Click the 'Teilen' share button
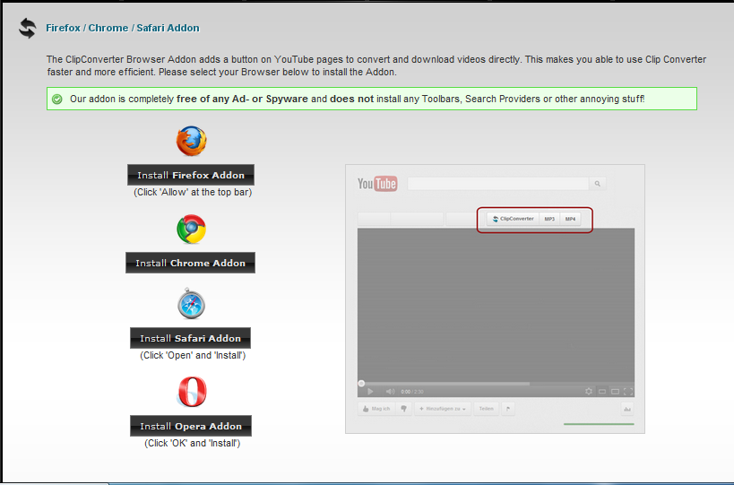The height and width of the screenshot is (485, 734). pyautogui.click(x=487, y=409)
